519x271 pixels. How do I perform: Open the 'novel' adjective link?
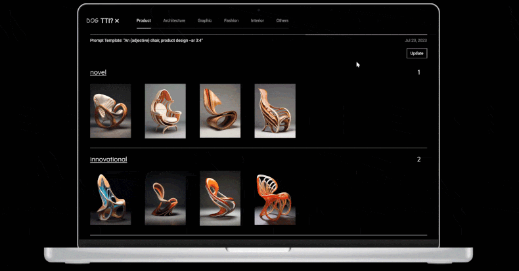pyautogui.click(x=99, y=72)
